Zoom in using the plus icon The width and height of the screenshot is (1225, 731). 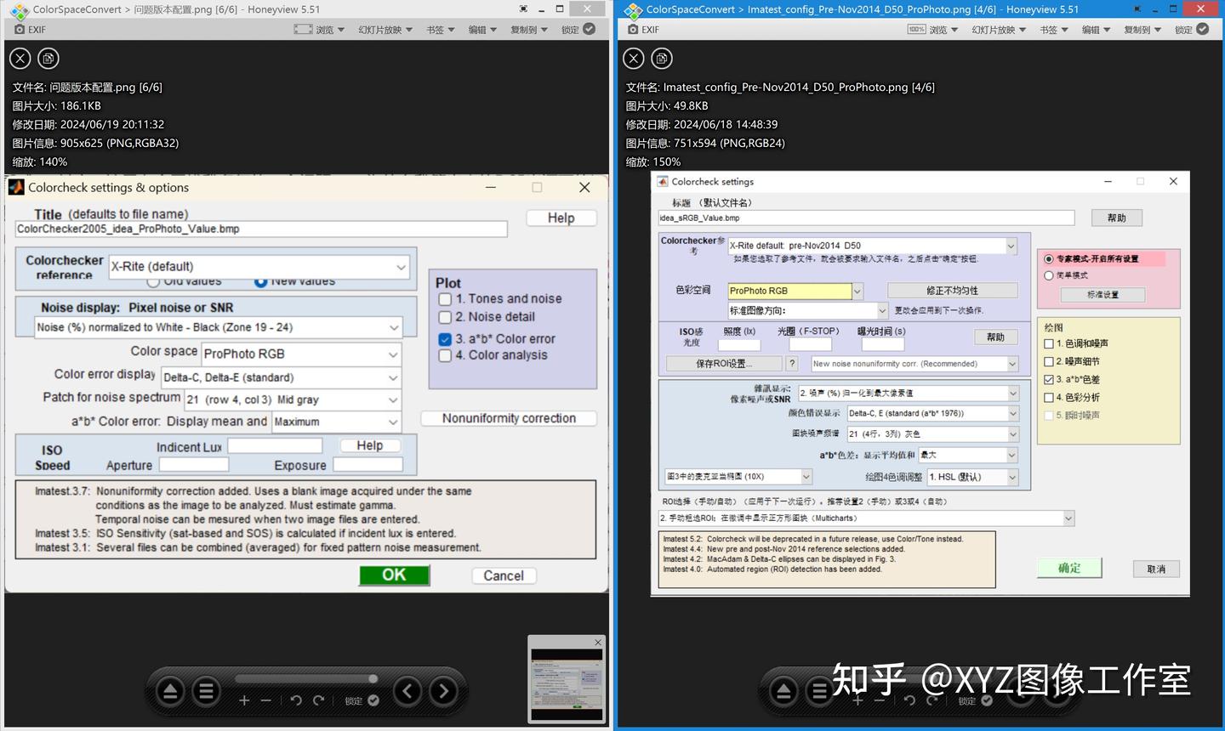click(244, 700)
